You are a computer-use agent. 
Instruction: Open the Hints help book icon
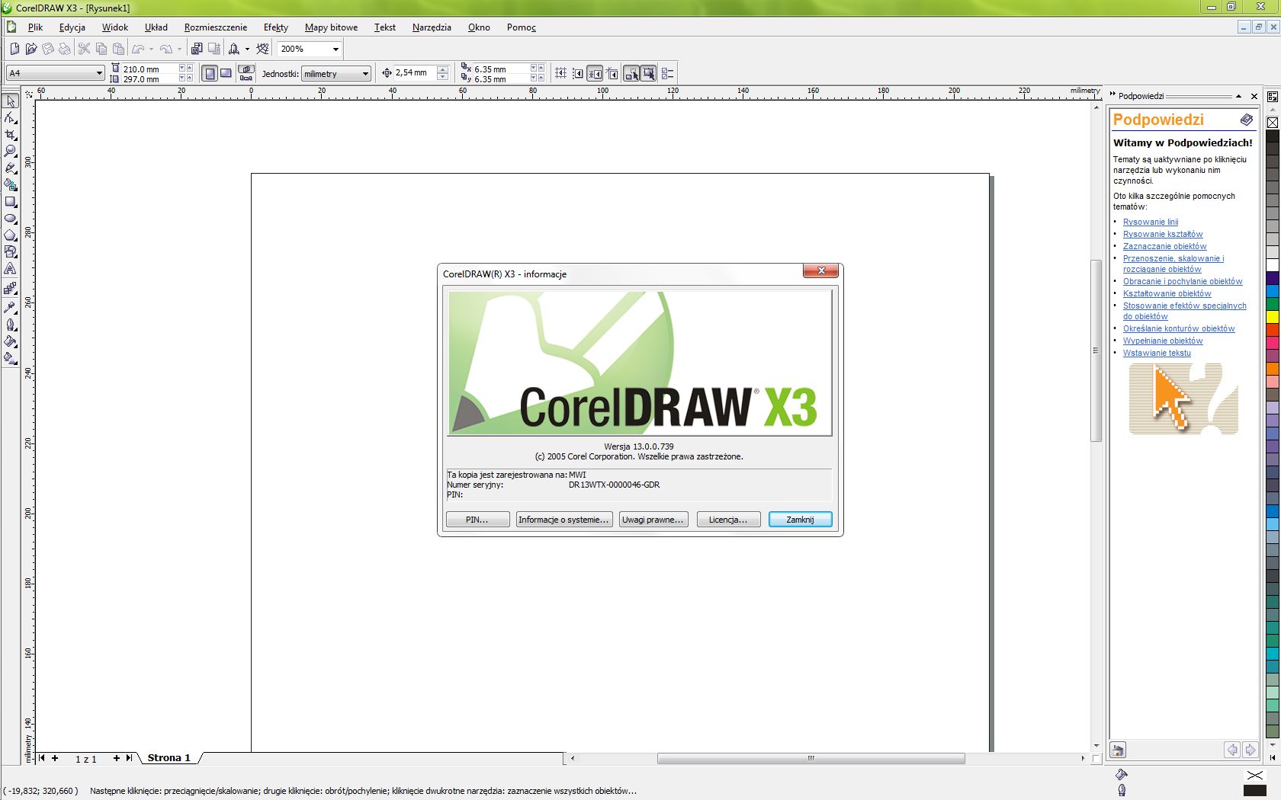[x=1246, y=120]
